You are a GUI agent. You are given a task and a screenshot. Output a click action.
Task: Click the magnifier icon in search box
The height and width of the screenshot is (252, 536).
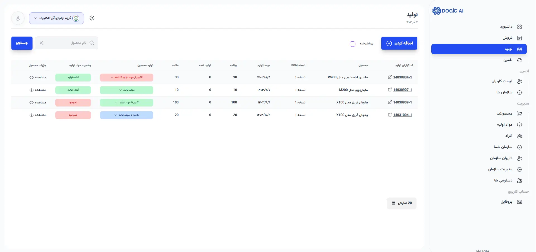[x=92, y=43]
